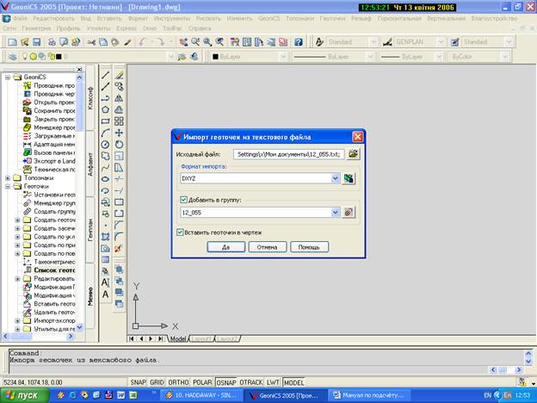Select the Move modify tool
537x403 pixels.
[x=119, y=133]
